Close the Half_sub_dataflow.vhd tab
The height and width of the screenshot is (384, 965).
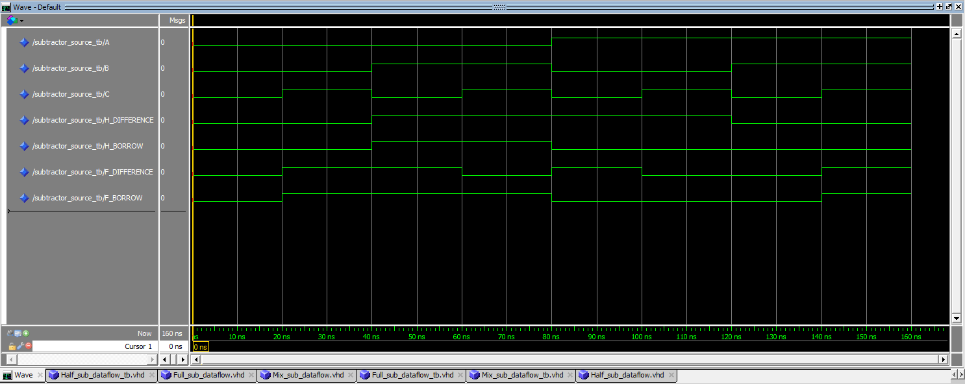[x=671, y=375]
